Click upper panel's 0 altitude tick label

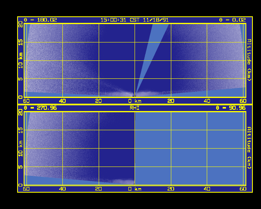20,97
